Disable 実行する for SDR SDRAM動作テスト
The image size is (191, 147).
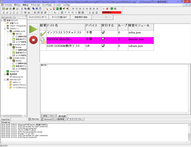click(x=103, y=46)
